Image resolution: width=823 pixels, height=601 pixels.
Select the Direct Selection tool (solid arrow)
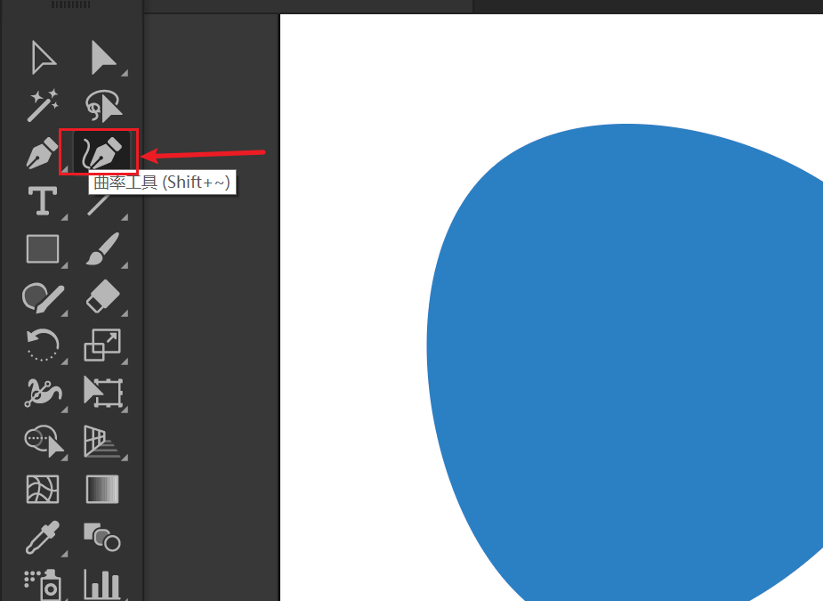pos(103,57)
